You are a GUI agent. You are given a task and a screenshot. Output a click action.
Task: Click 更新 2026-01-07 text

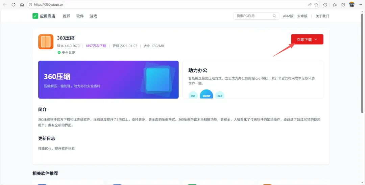(125, 46)
